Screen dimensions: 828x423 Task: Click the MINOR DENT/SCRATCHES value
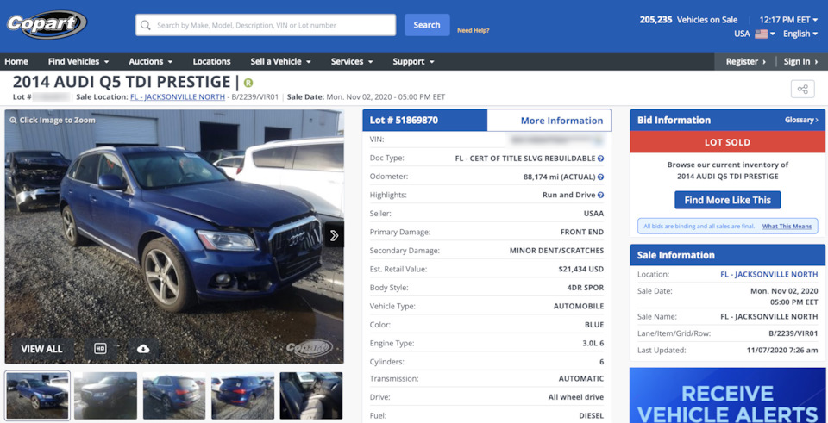point(556,251)
